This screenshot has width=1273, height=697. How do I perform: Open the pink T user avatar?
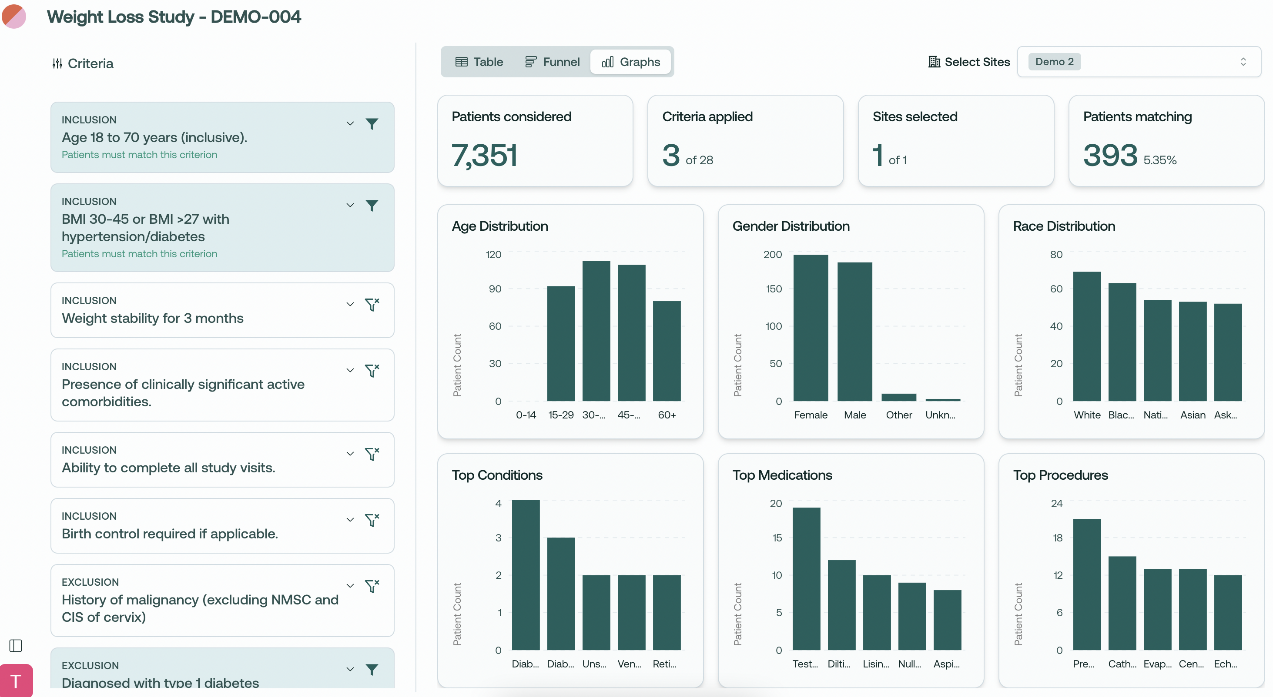click(16, 681)
